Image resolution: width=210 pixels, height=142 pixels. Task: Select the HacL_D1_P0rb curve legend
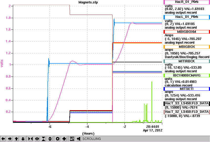[187, 17]
